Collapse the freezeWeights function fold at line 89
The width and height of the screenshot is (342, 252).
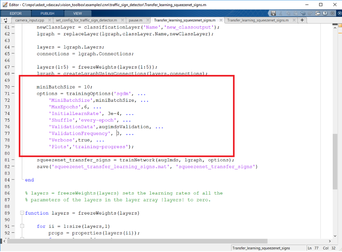pyautogui.click(x=22, y=213)
